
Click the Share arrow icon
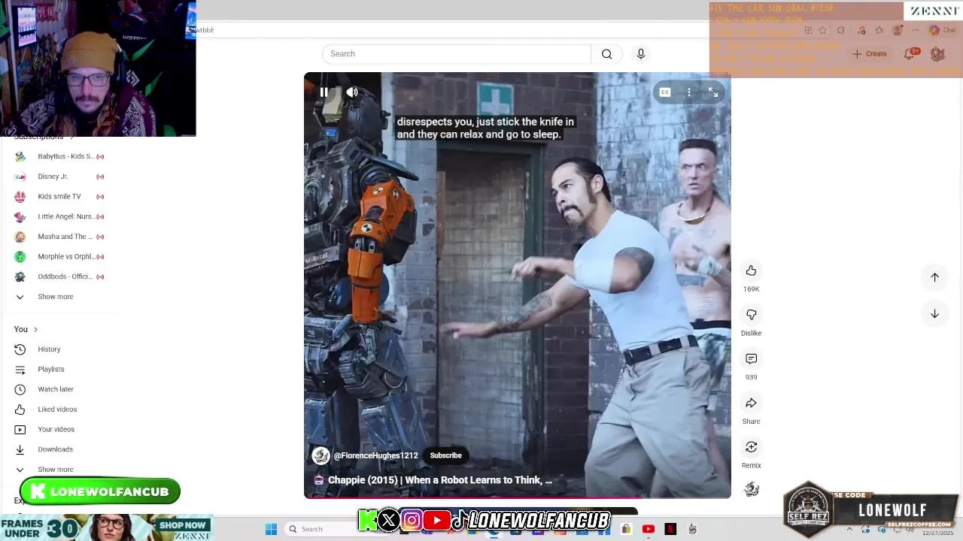coord(751,403)
